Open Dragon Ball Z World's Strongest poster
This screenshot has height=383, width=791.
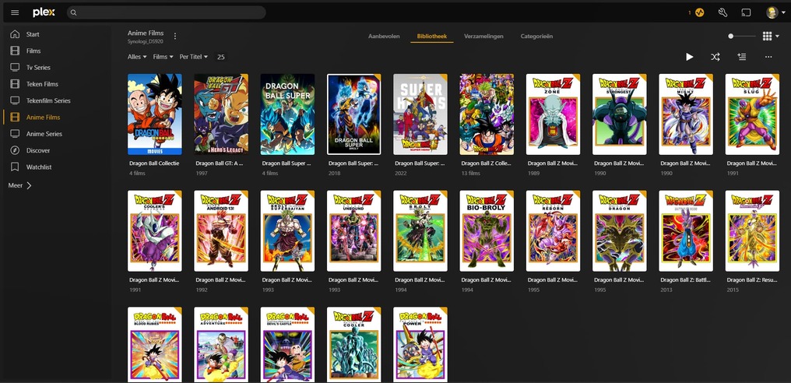620,114
